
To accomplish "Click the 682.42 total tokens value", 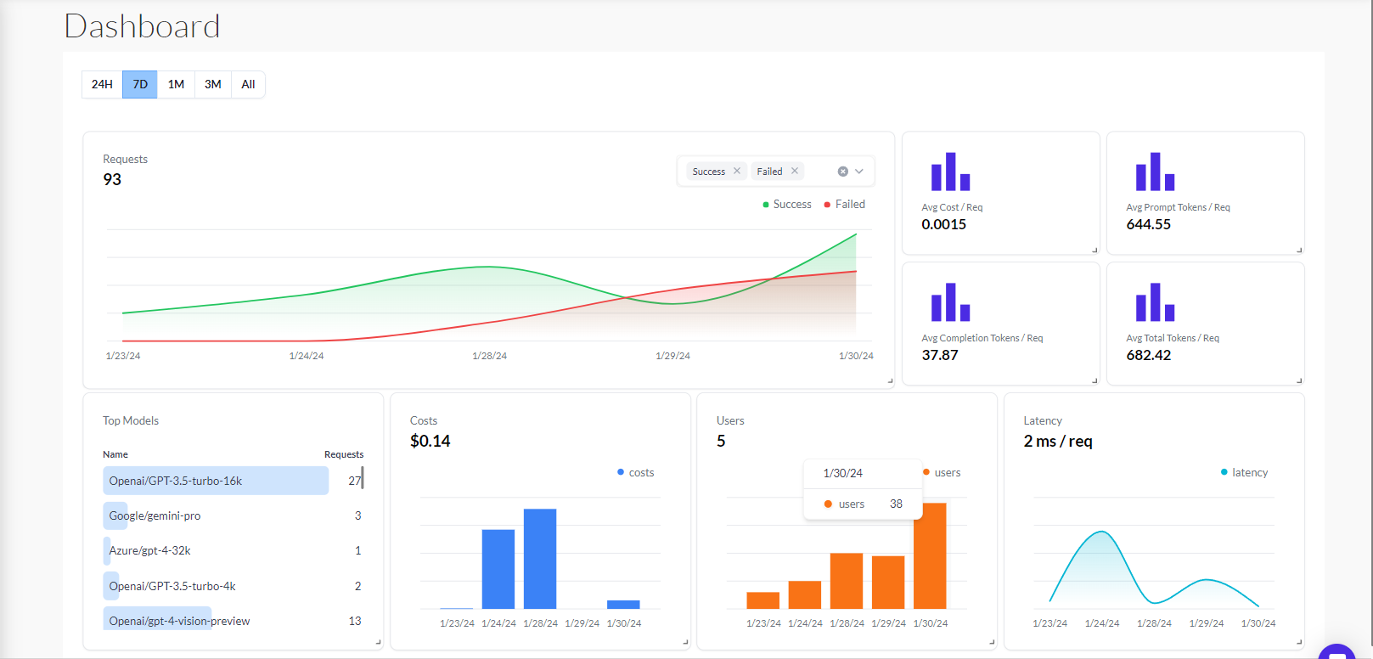I will pyautogui.click(x=1148, y=355).
